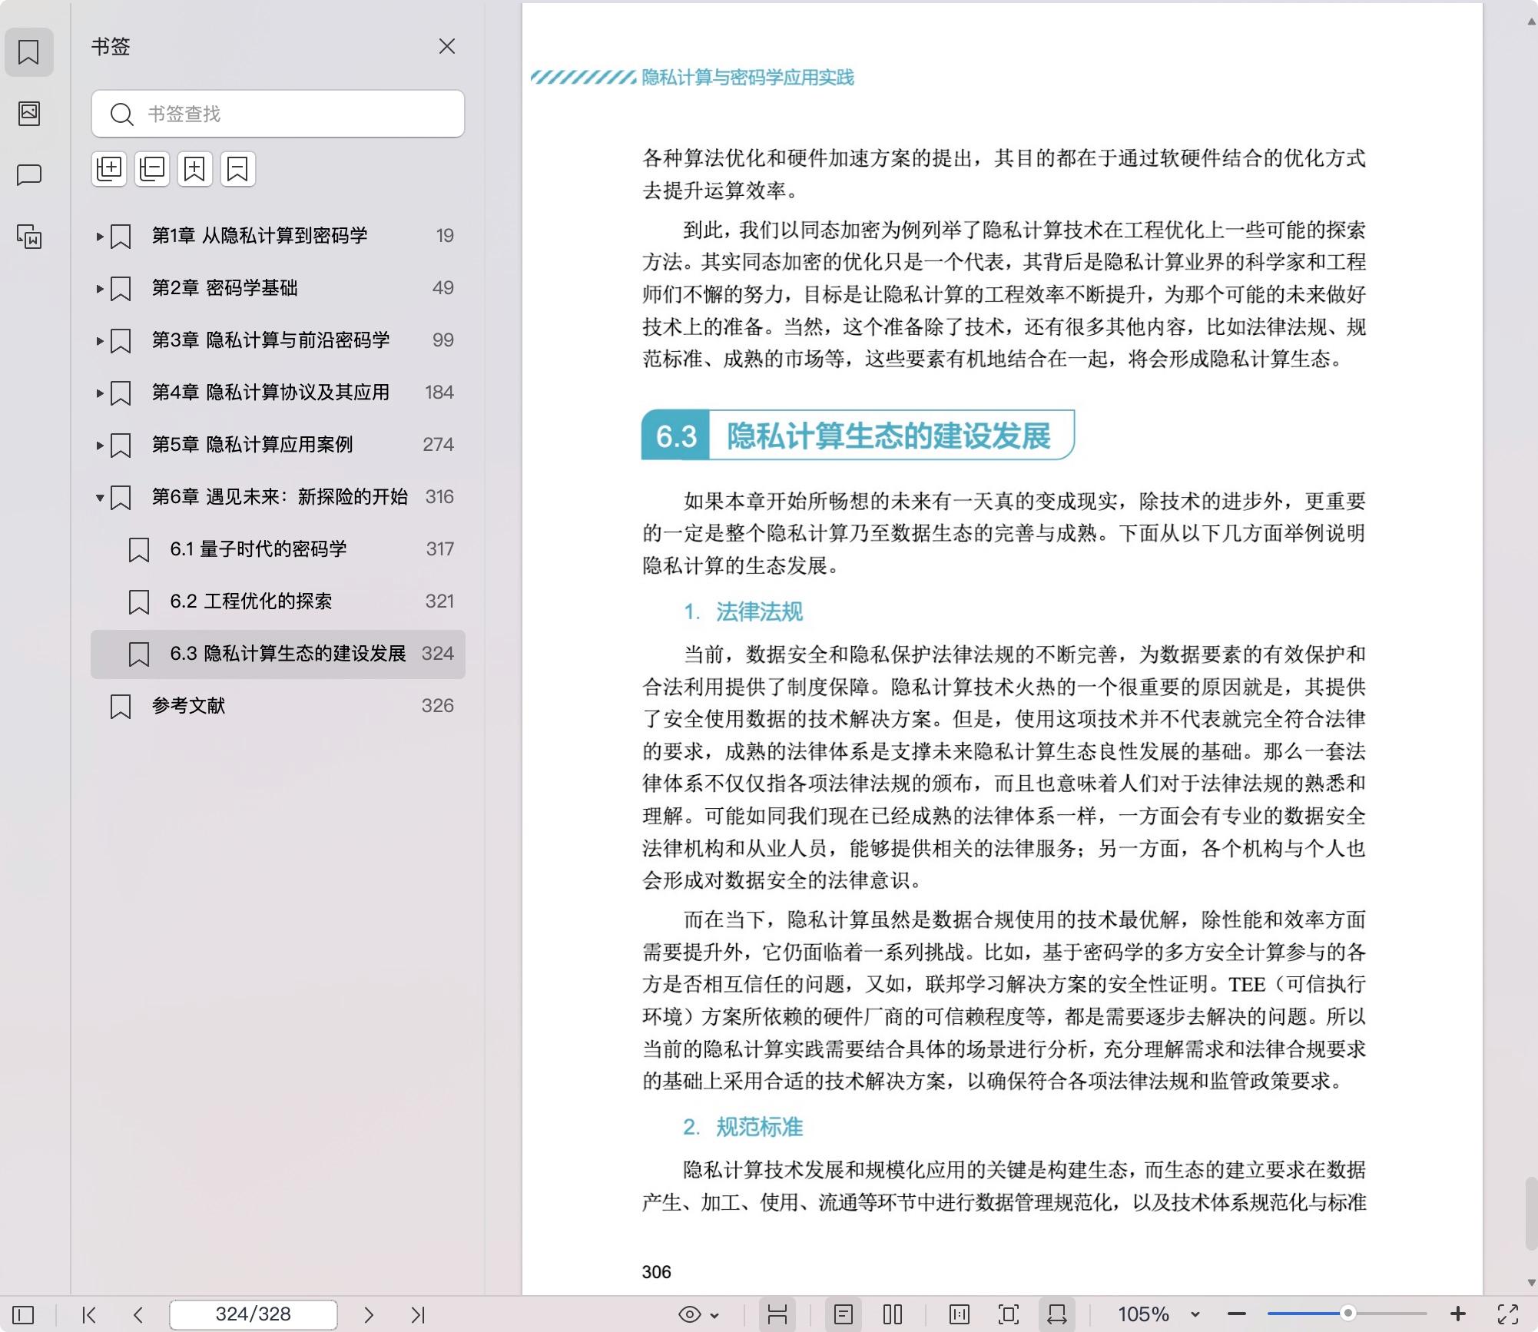
Task: Click the header 隐私计算与密码学应用实践
Action: click(747, 78)
